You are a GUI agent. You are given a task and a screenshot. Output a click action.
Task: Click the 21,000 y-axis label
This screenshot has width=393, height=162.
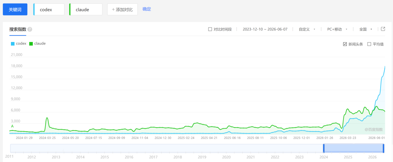tap(17, 55)
